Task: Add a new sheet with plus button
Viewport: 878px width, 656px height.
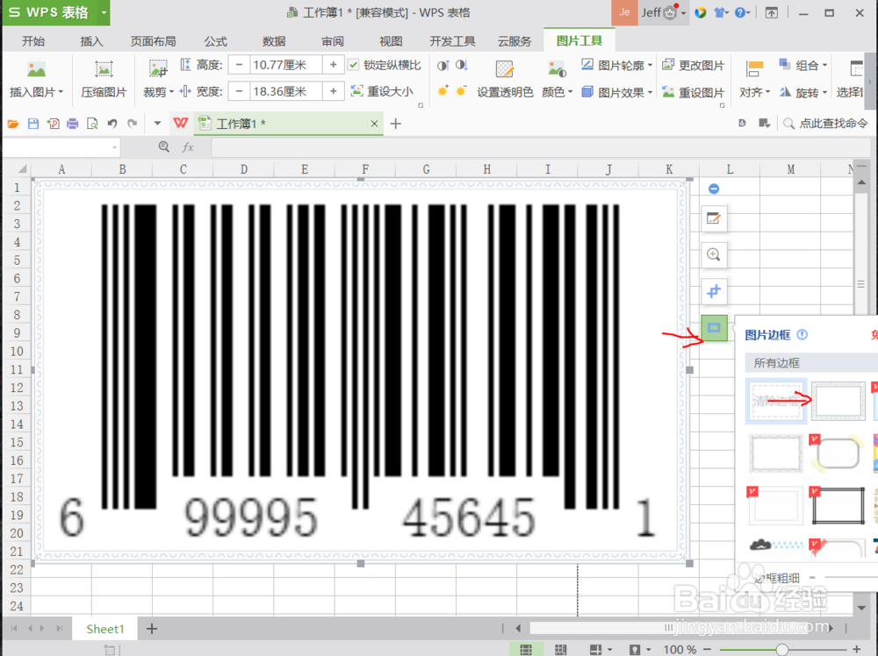Action: point(152,629)
